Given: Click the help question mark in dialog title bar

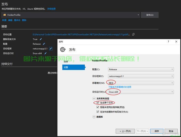Looking at the screenshot, I should (168, 42).
